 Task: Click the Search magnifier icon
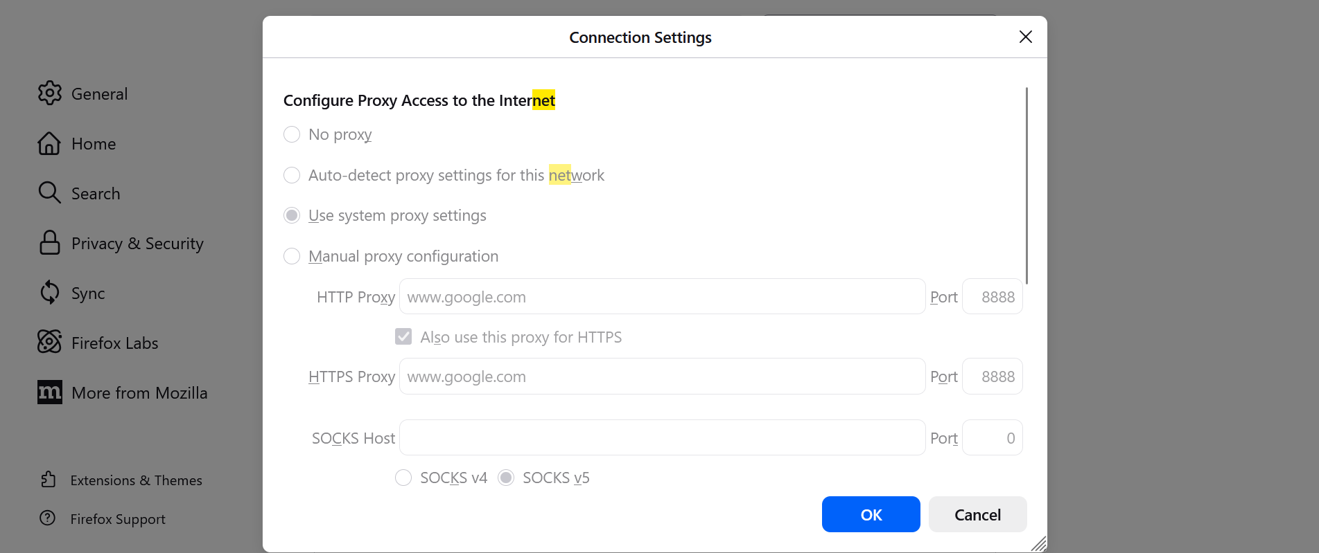coord(49,192)
